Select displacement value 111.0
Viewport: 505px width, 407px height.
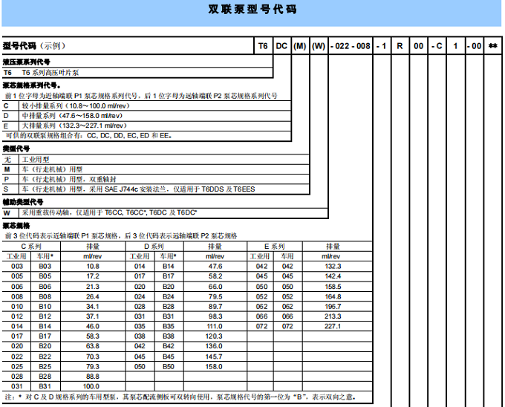tap(214, 326)
